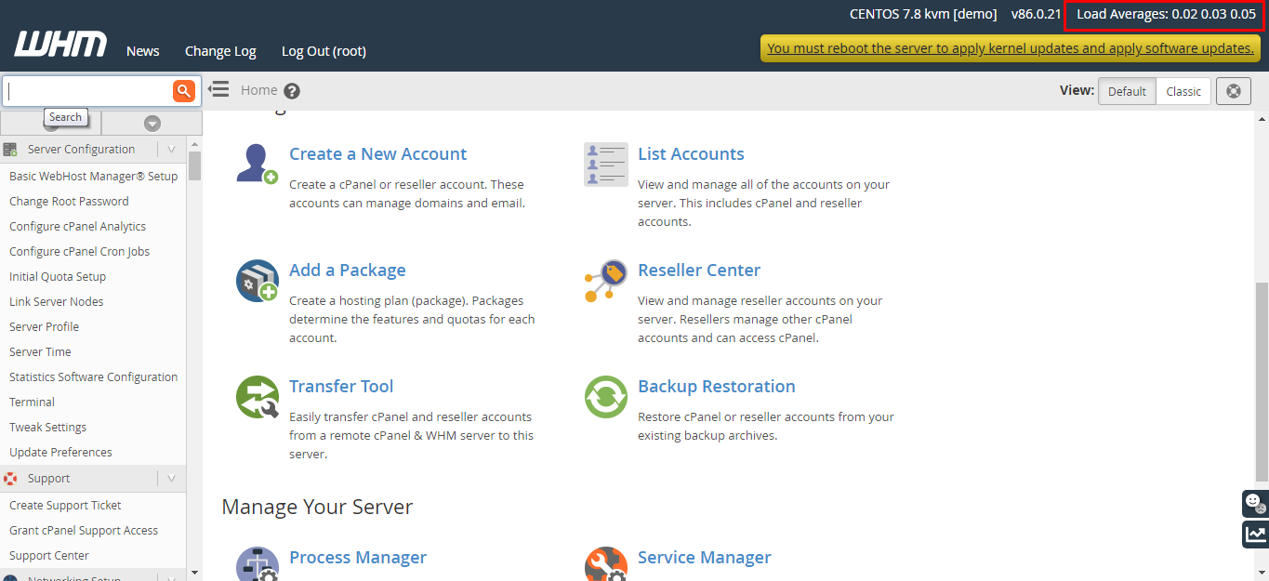
Task: Open Basic WebHost Manager Setup
Action: (x=93, y=177)
